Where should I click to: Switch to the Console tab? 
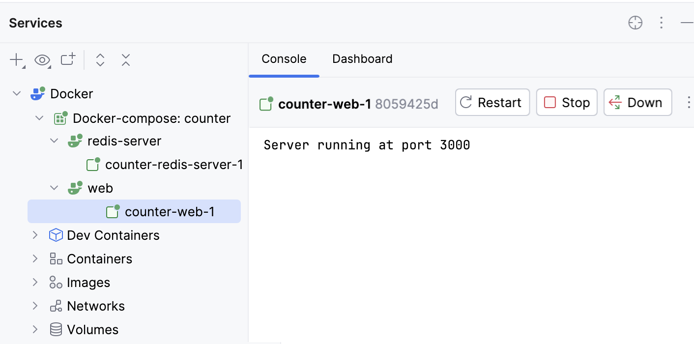point(284,59)
